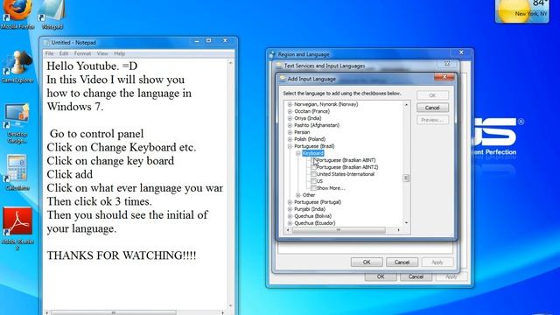The width and height of the screenshot is (560, 315).
Task: Click the "THANKS FOR WATCHING!!!!" text line
Action: click(122, 255)
